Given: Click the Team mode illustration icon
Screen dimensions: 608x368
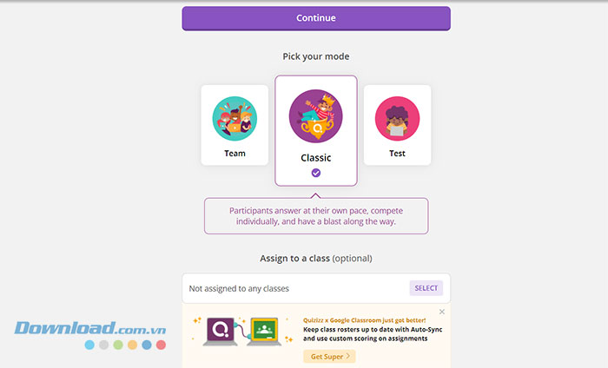Looking at the screenshot, I should click(235, 119).
